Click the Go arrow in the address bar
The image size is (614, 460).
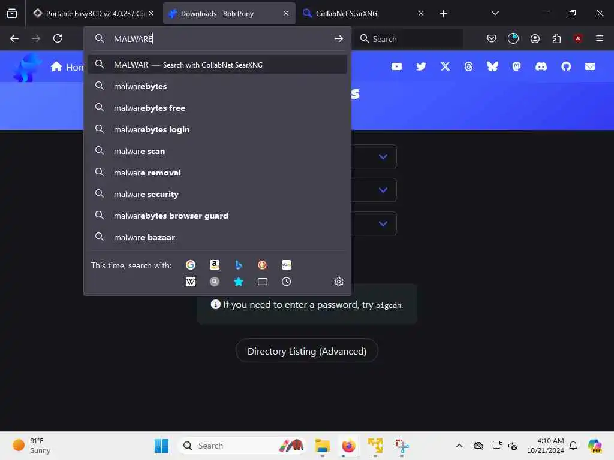pyautogui.click(x=339, y=38)
